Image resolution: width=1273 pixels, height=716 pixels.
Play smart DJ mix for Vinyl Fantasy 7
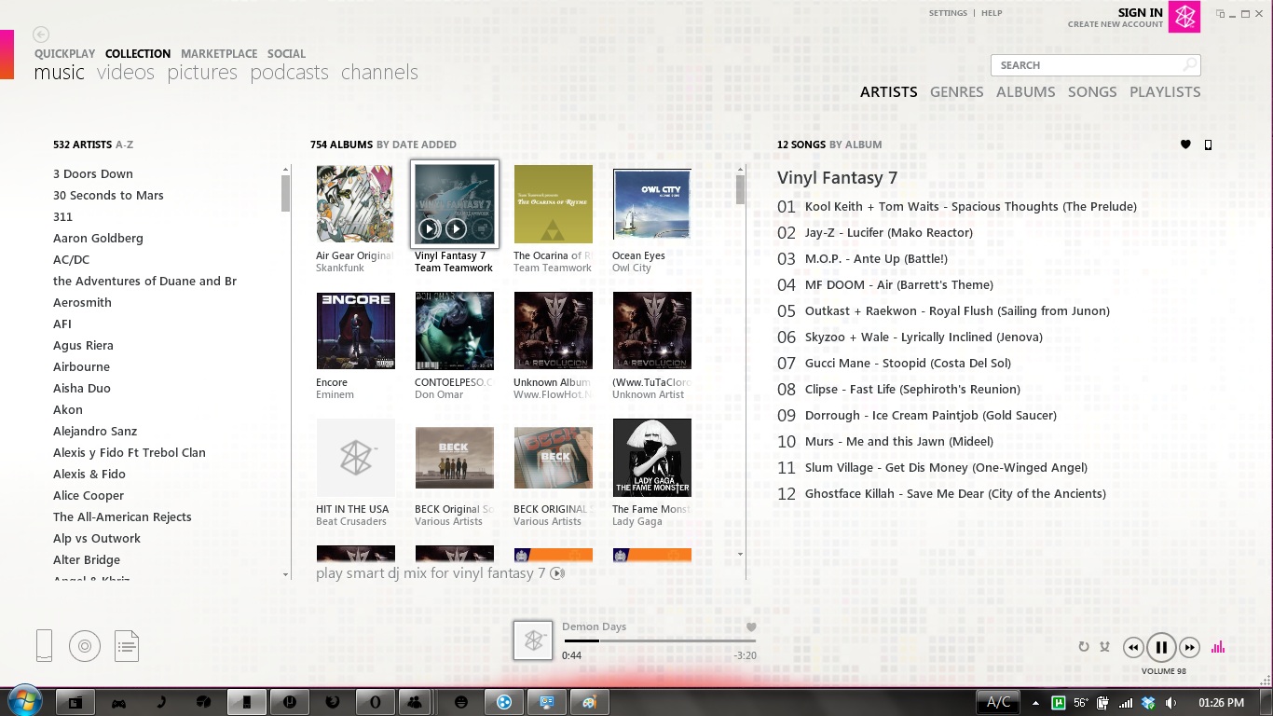[x=440, y=573]
